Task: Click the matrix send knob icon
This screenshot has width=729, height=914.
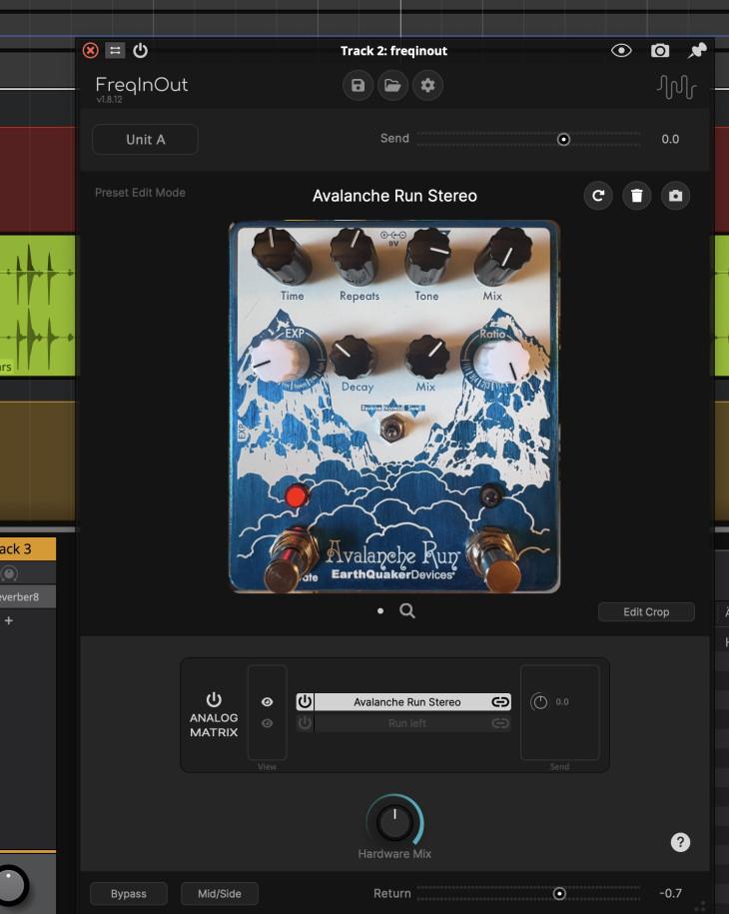Action: coord(539,702)
